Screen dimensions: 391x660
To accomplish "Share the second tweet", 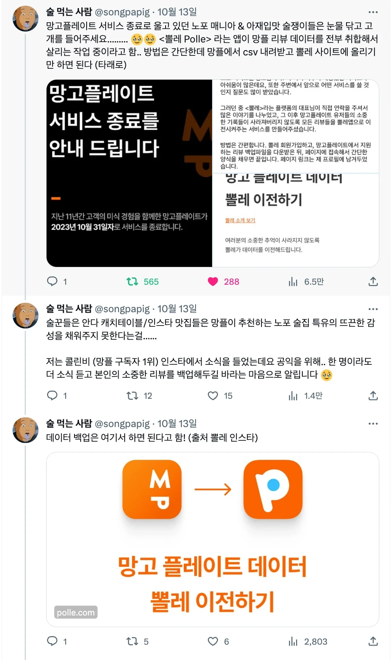I will (373, 396).
